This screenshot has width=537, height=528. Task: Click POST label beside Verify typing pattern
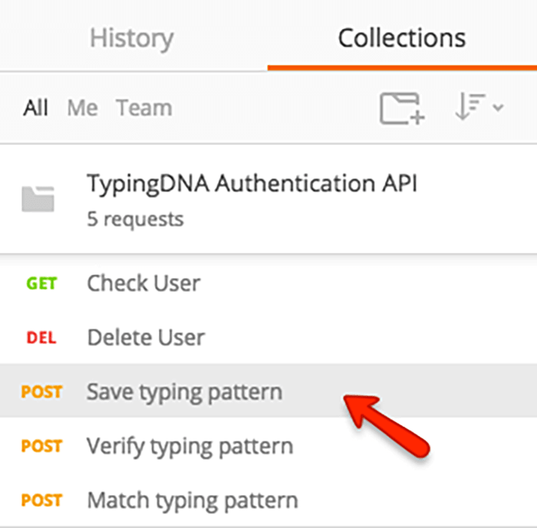[x=41, y=446]
